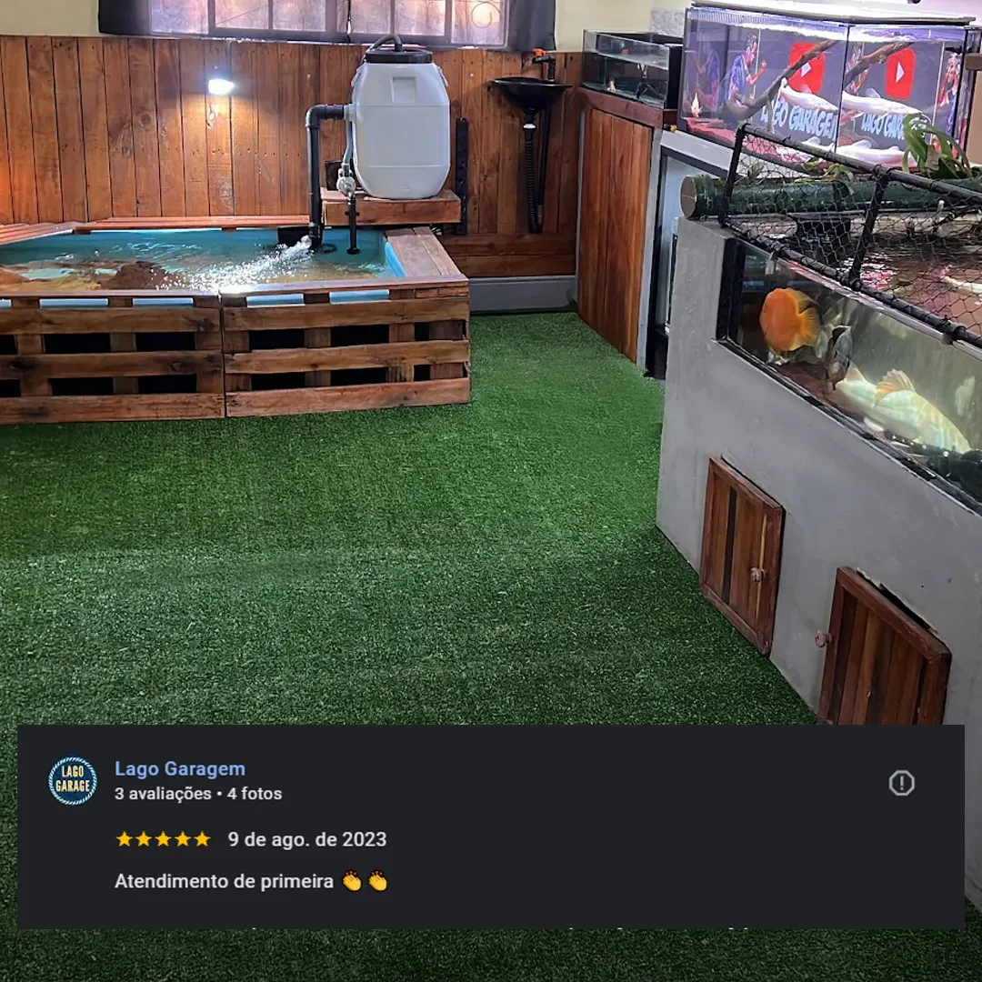982x982 pixels.
Task: Select the first gold rating star
Action: pos(124,839)
